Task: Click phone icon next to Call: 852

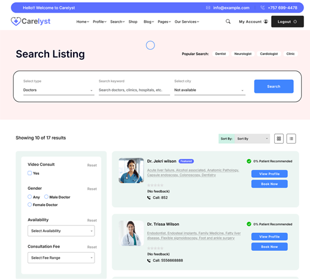Action: coord(149,198)
